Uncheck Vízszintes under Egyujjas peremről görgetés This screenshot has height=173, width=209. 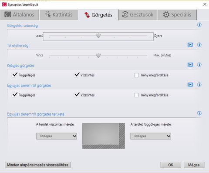pos(77,95)
